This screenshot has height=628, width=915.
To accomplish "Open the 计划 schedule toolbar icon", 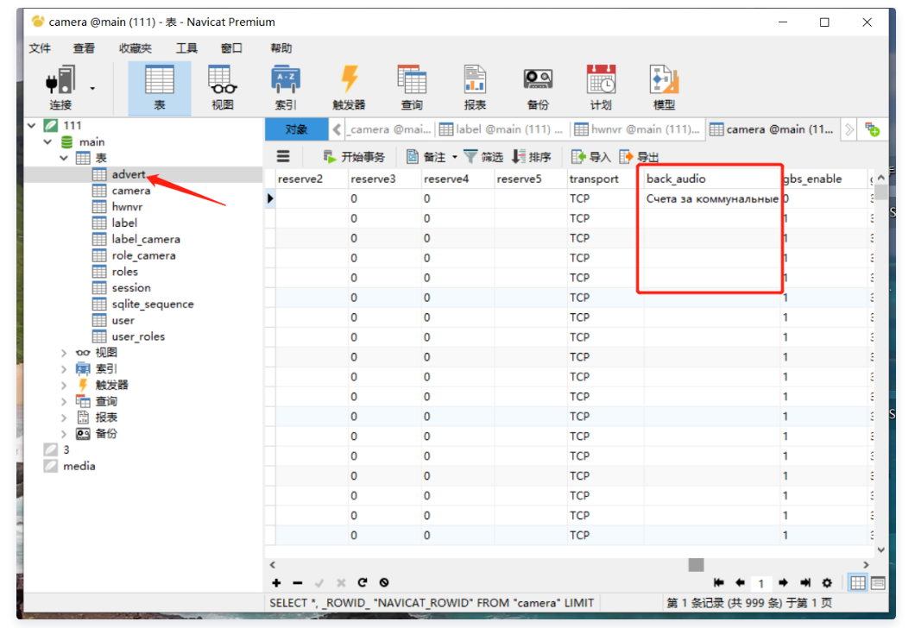I will [601, 87].
